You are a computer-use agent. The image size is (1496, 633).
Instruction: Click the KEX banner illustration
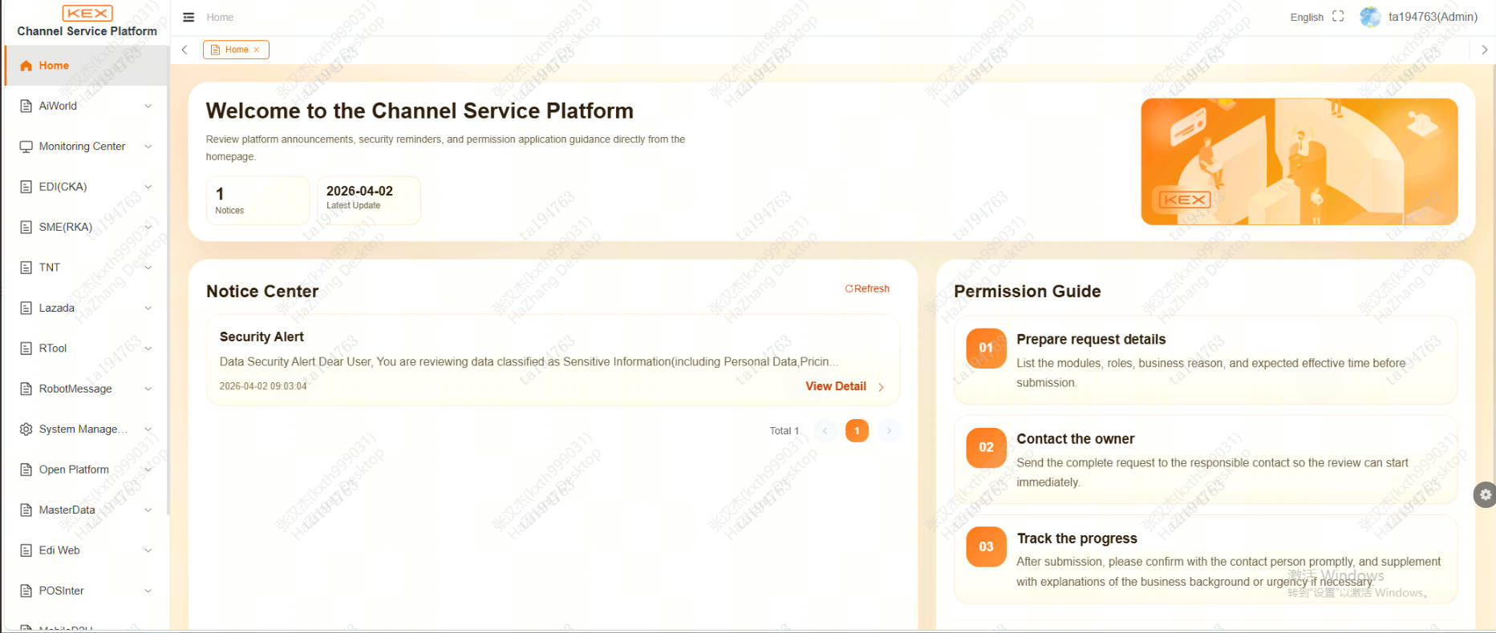coord(1299,161)
